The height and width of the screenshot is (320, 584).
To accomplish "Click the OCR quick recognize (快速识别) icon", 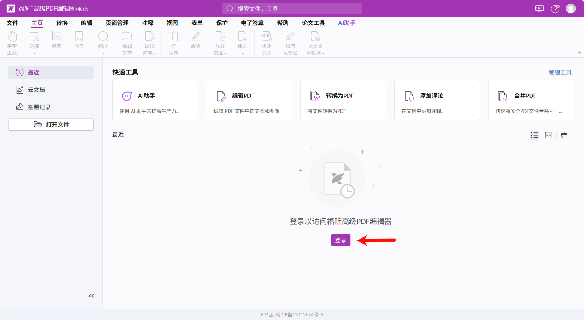I will (x=267, y=37).
